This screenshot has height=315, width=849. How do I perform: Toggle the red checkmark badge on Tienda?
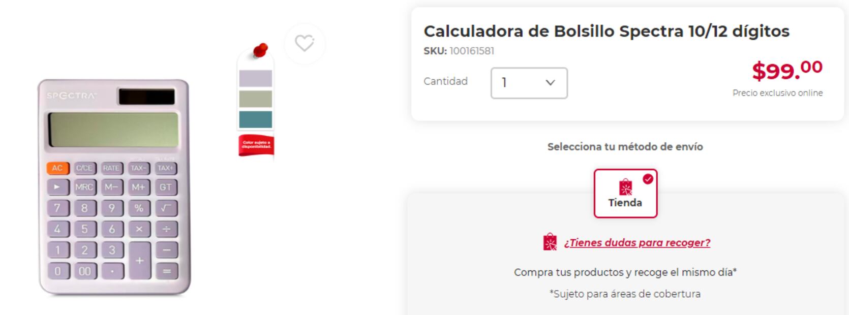tap(648, 179)
